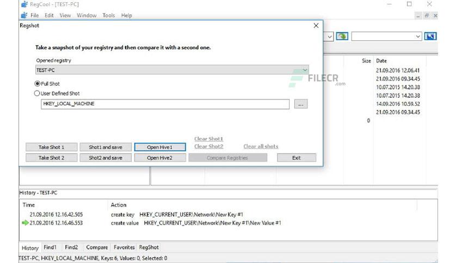Click the Take Shot 1 button
The height and width of the screenshot is (263, 455).
(x=51, y=147)
